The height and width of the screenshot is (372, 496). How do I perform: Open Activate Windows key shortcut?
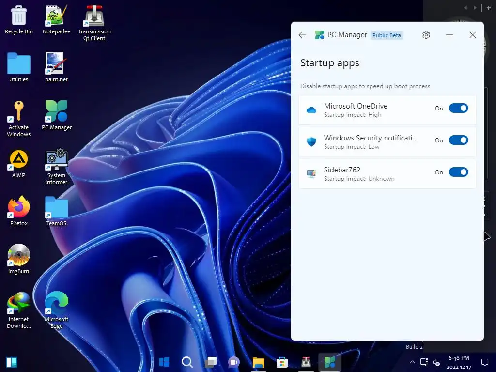click(19, 119)
